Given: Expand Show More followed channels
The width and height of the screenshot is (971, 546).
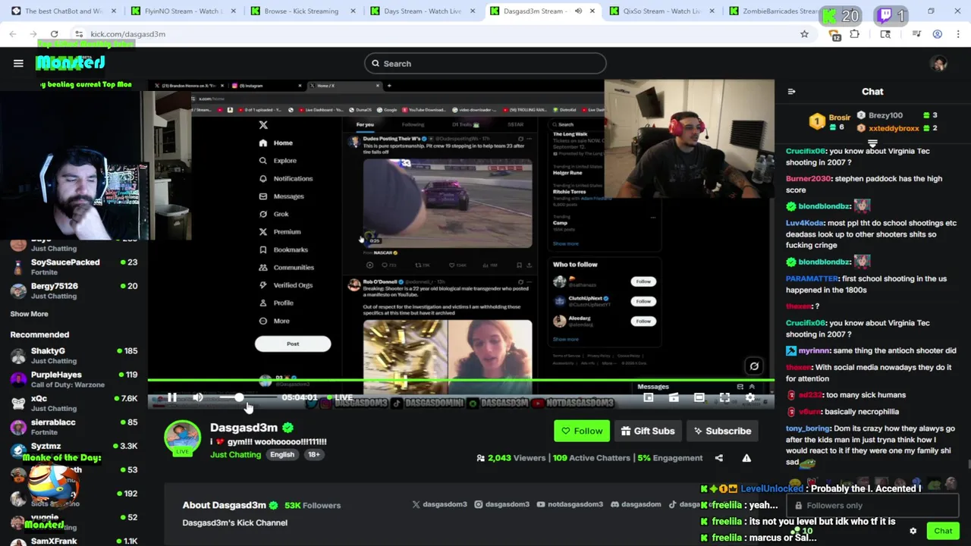Looking at the screenshot, I should pos(29,314).
